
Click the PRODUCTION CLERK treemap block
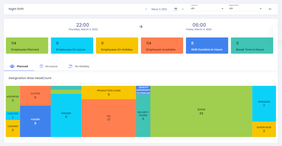tap(109, 92)
